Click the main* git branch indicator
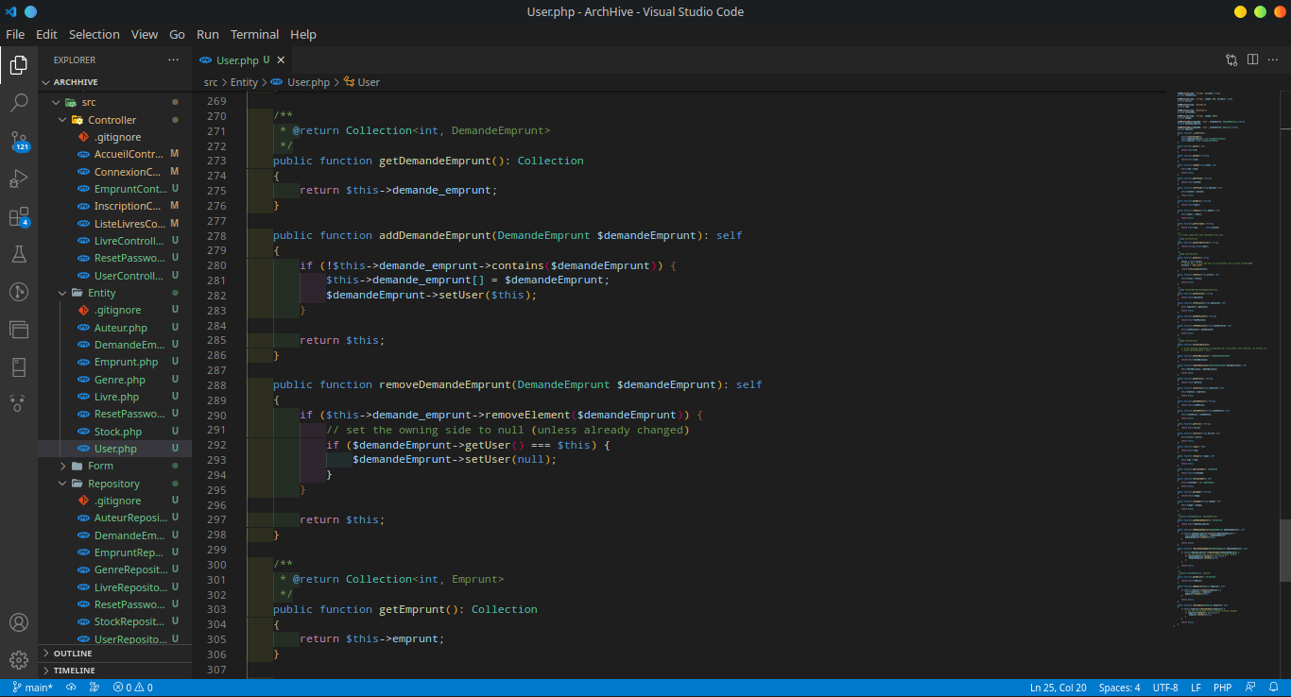Screen dimensions: 1291x697 tap(33, 688)
